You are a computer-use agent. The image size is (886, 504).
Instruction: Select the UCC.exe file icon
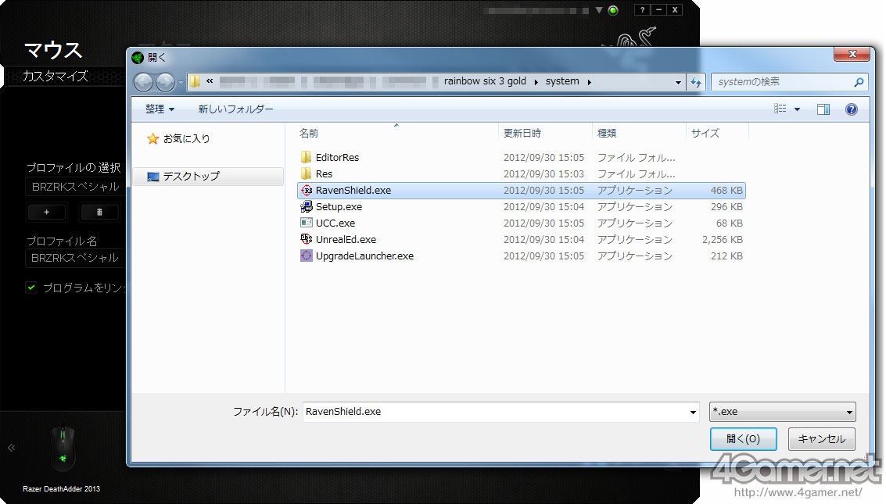[x=307, y=223]
